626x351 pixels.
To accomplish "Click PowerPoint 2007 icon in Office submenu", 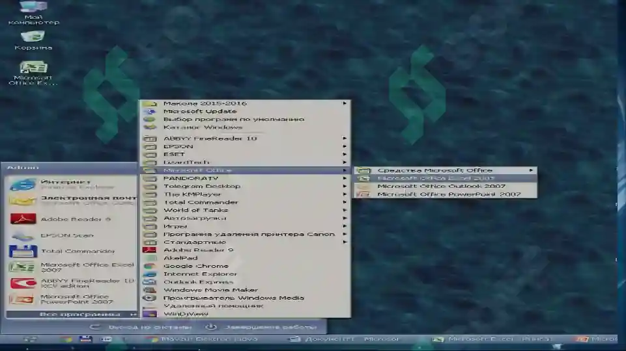I will click(363, 194).
